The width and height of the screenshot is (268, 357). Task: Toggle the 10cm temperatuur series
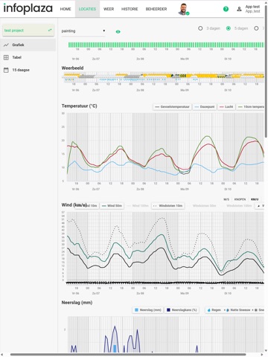click(x=251, y=107)
